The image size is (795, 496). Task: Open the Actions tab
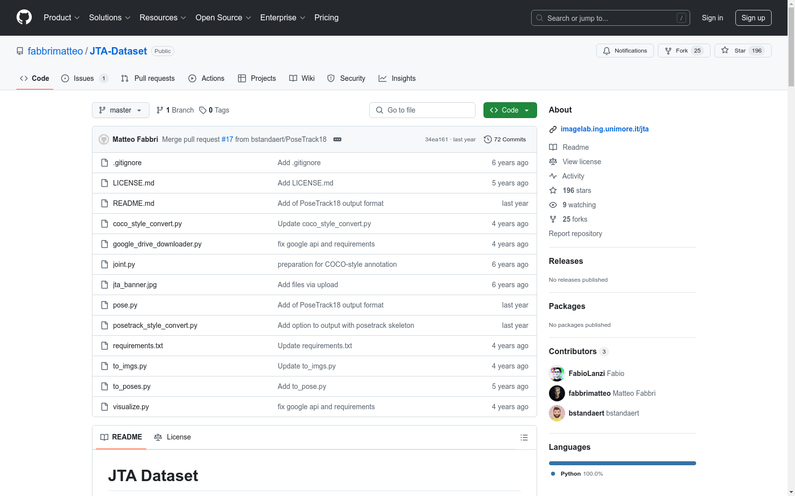tap(206, 78)
